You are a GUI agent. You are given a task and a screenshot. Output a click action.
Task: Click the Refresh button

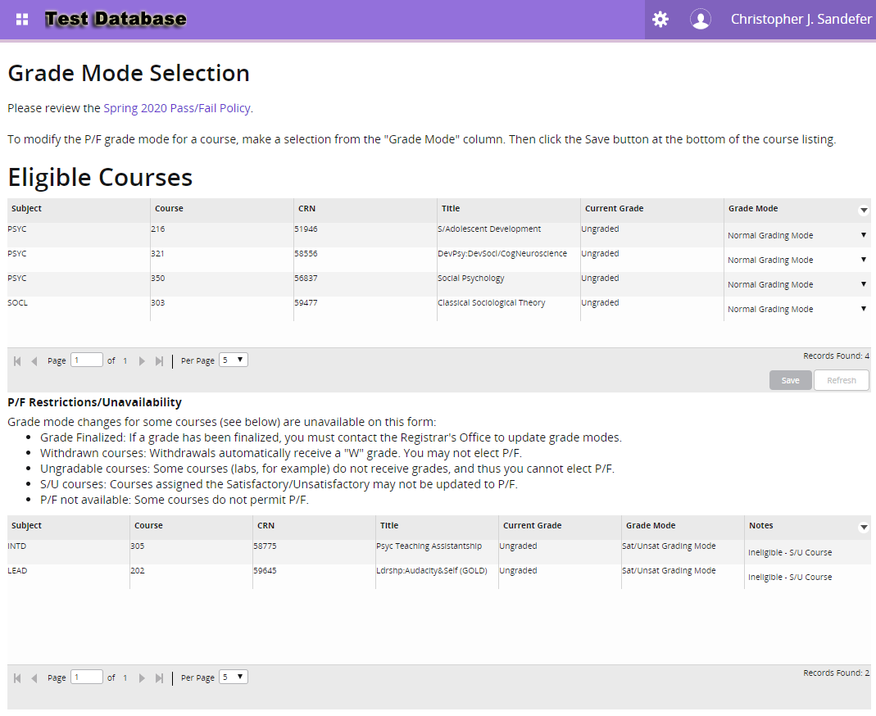point(841,380)
